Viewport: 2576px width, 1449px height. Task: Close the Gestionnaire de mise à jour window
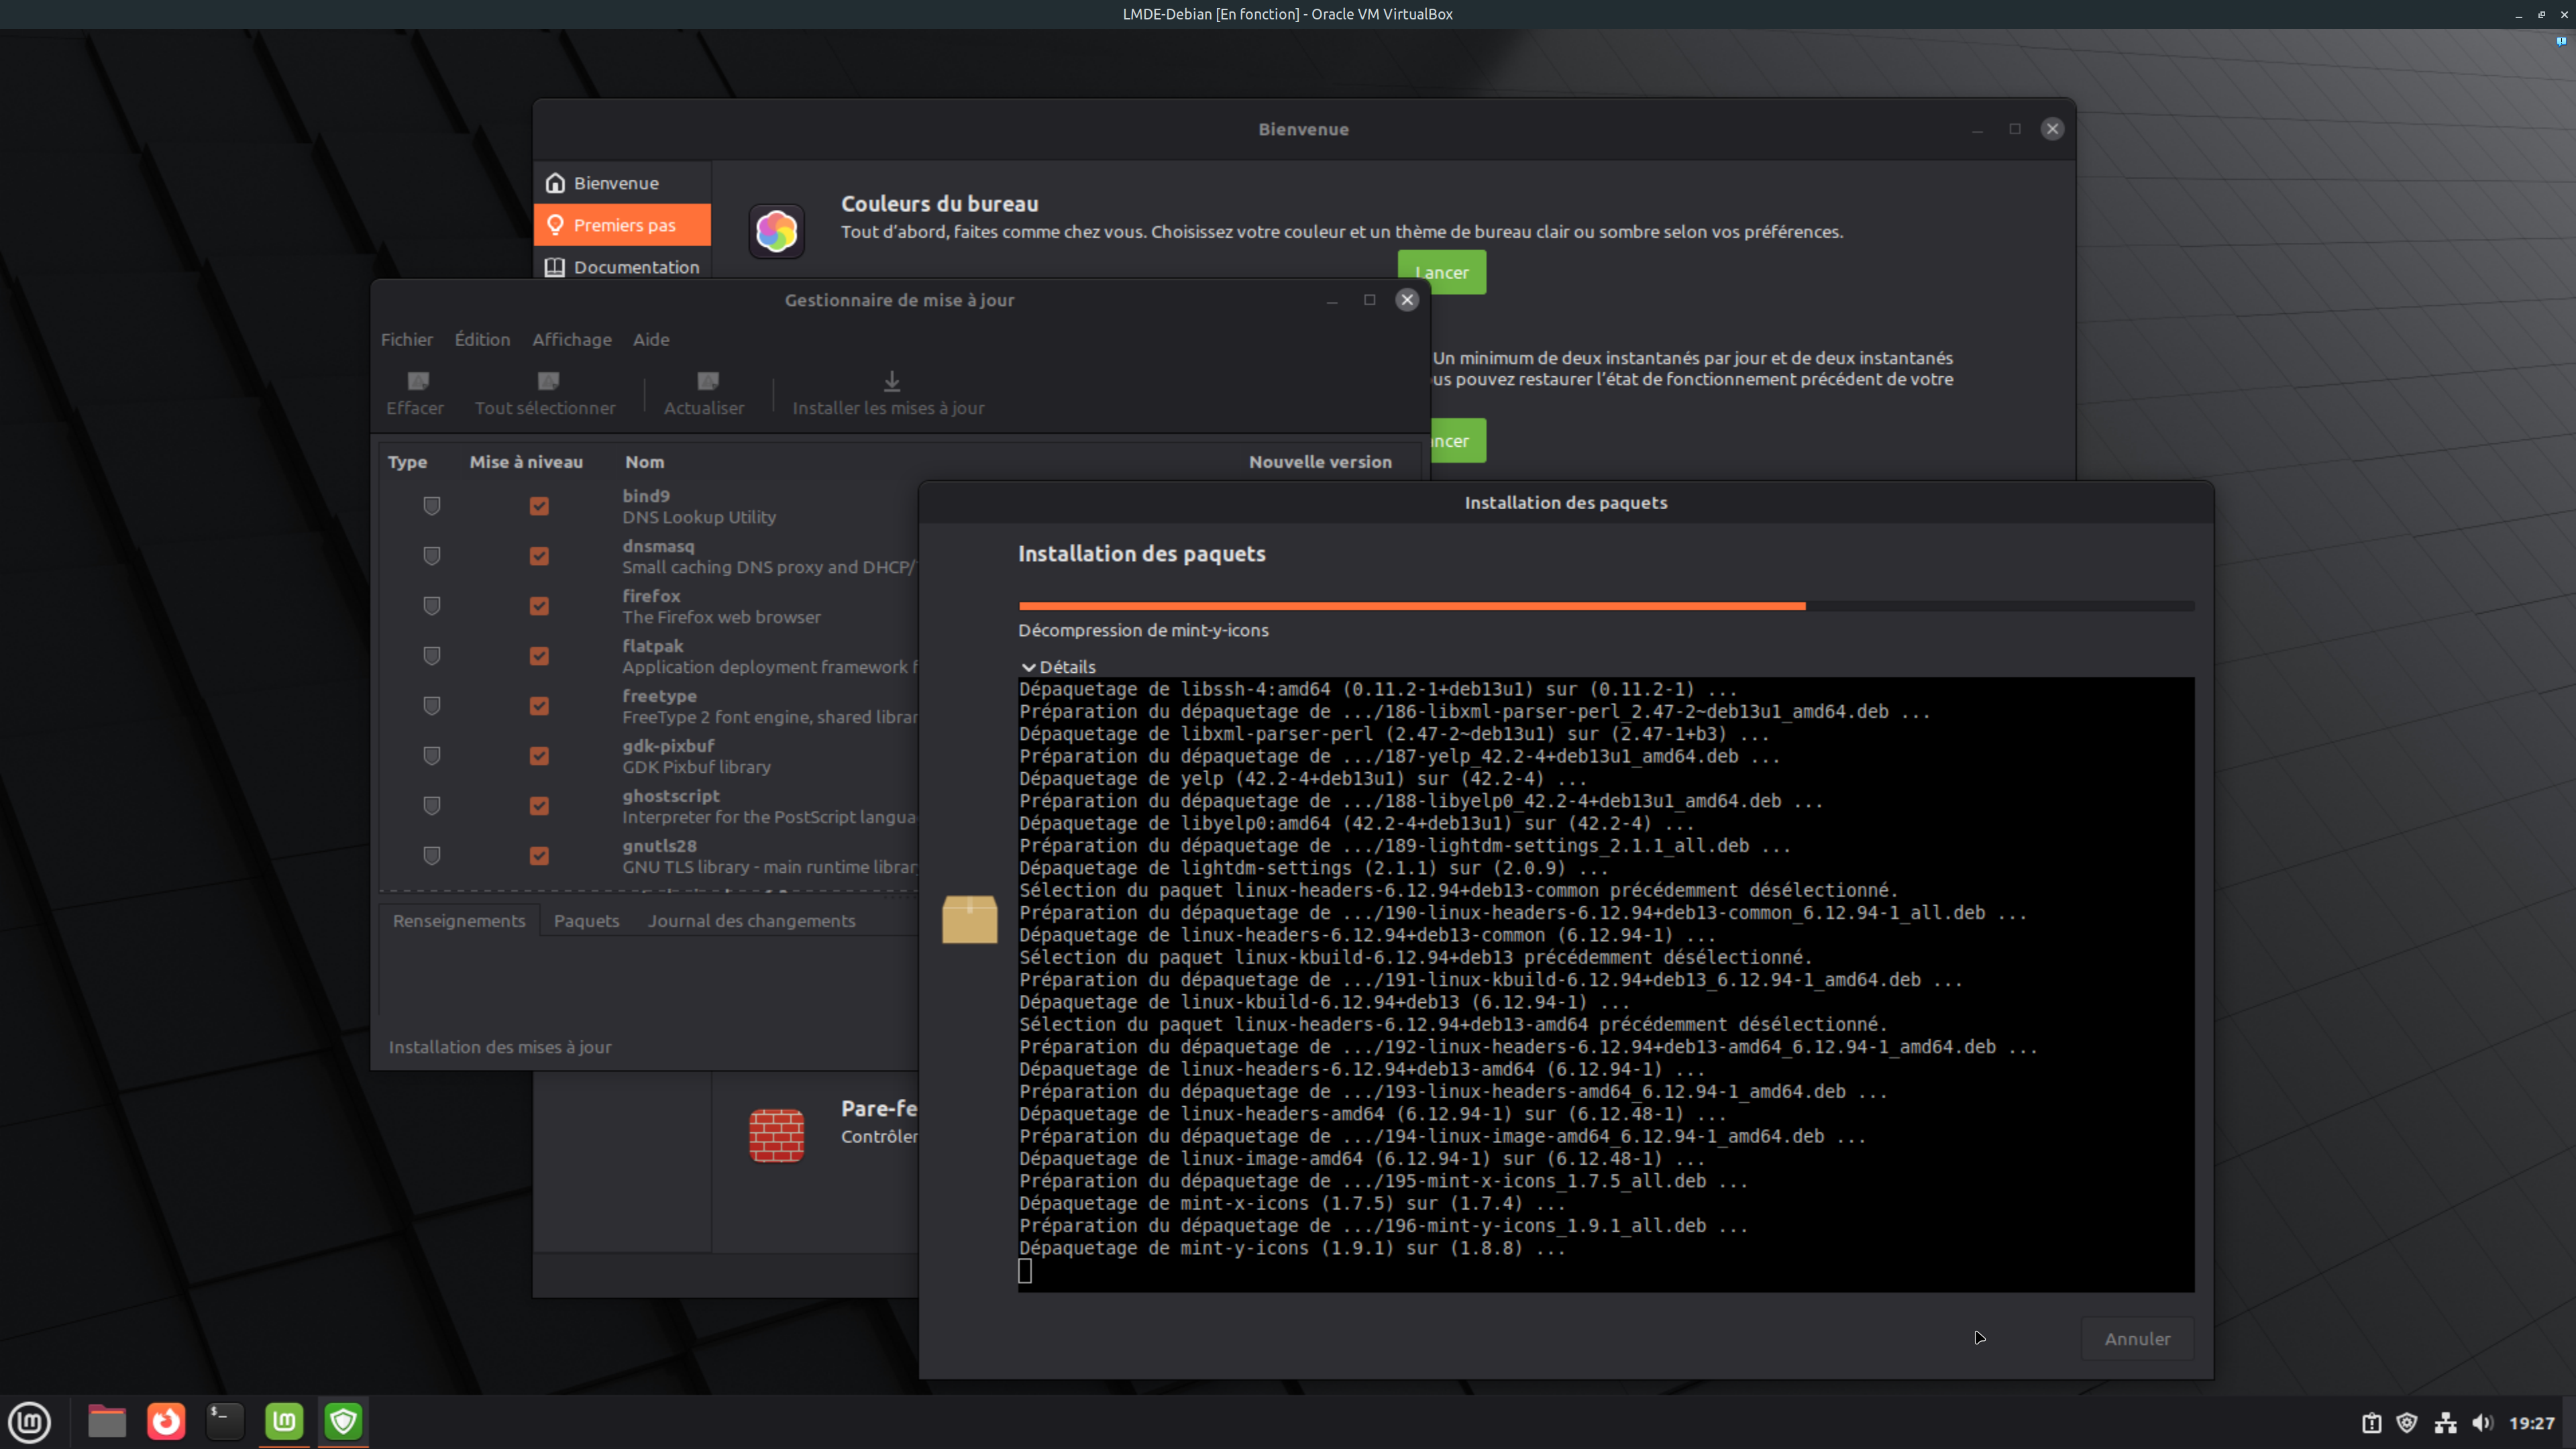coord(1407,300)
